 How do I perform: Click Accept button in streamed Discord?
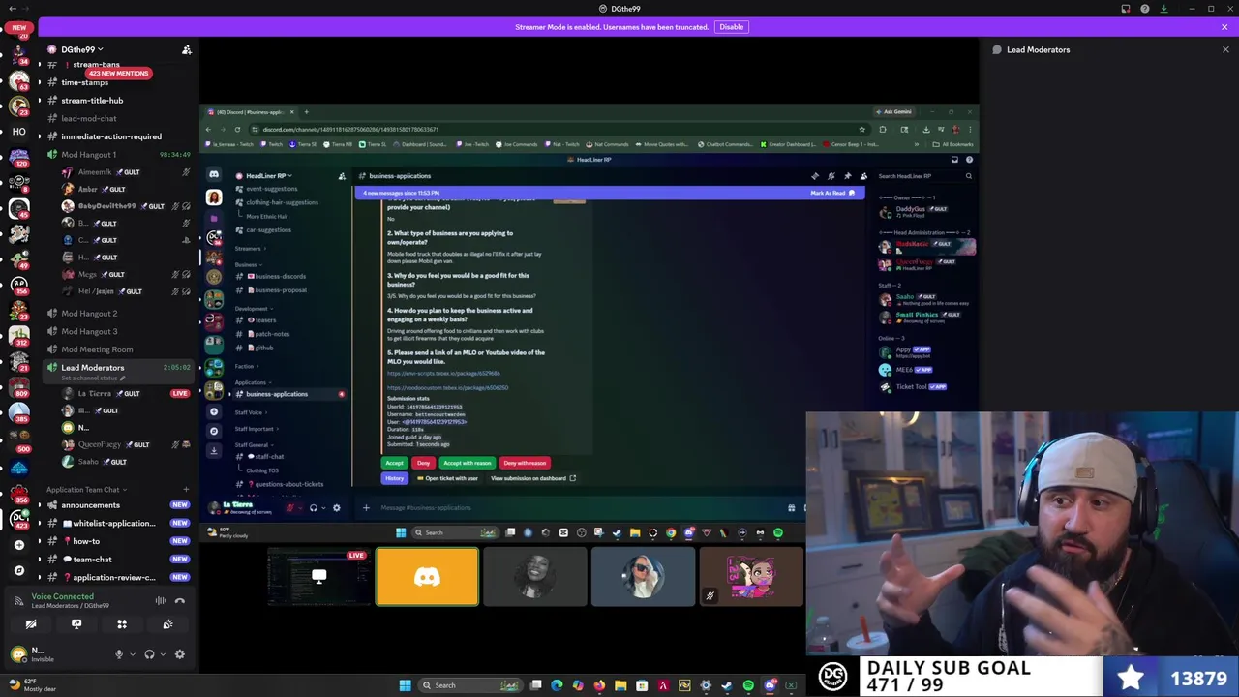coord(394,463)
